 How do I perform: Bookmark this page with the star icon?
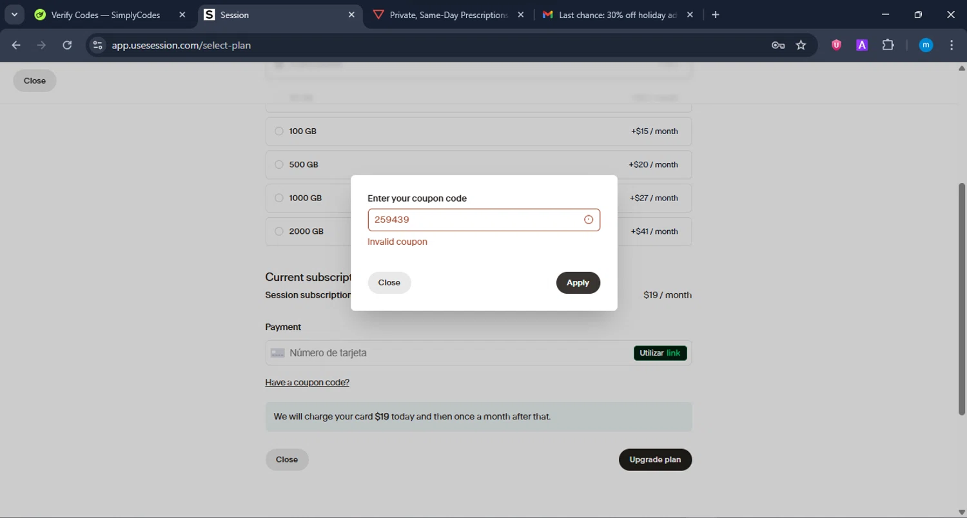tap(801, 45)
